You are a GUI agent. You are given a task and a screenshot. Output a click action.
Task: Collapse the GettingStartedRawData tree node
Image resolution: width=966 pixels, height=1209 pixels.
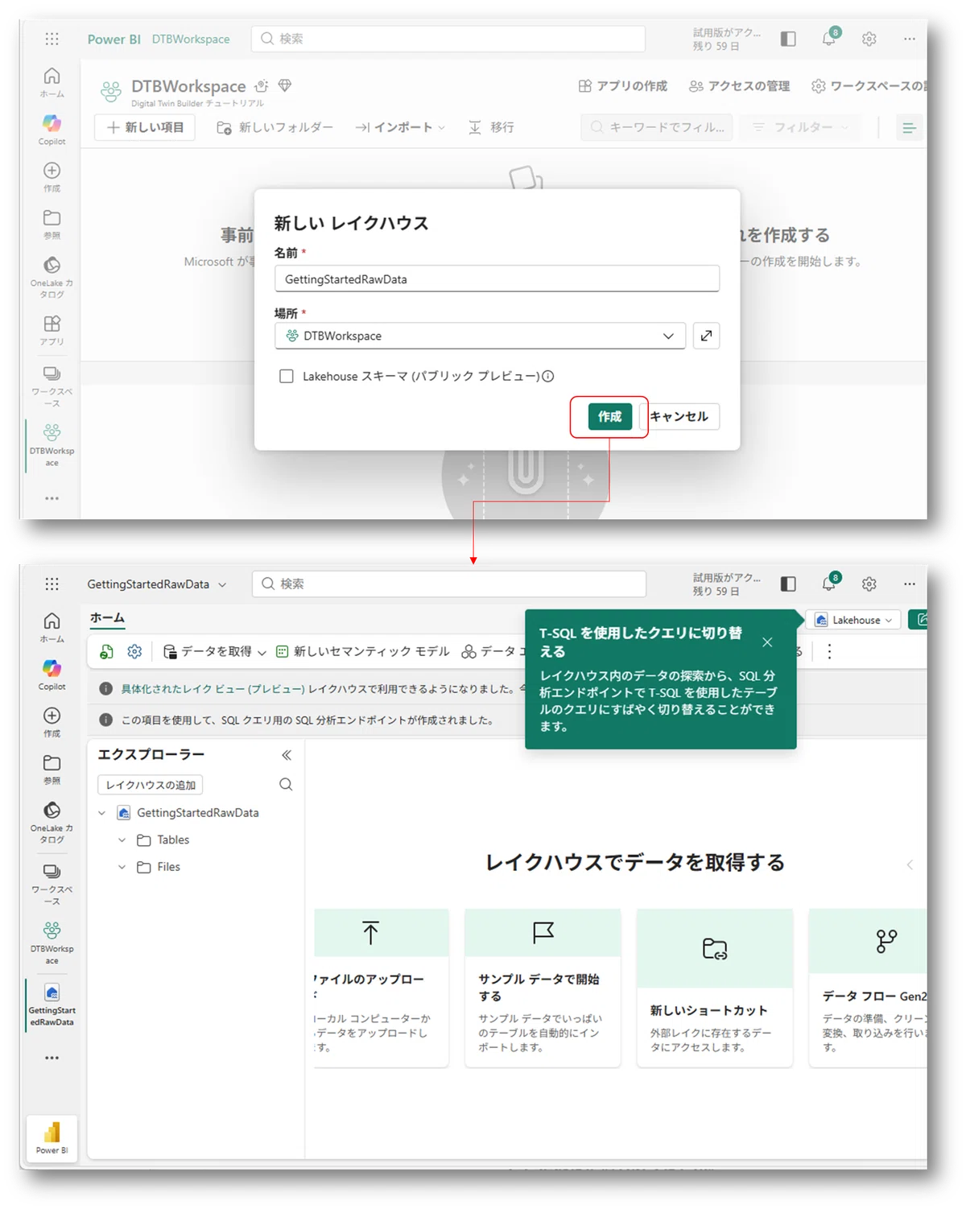[102, 813]
